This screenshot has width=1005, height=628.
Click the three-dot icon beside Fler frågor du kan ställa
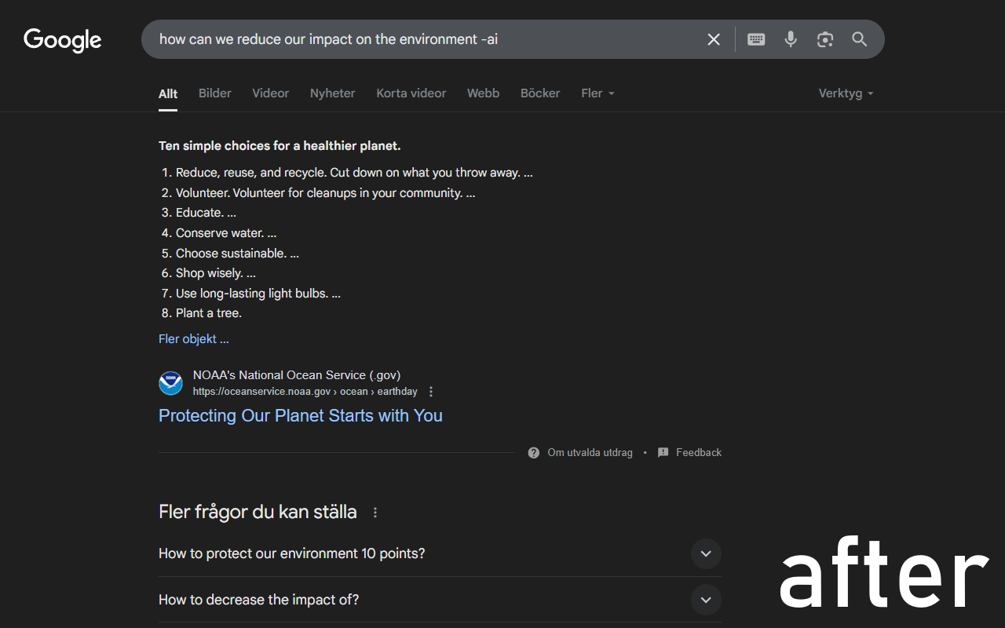[x=375, y=512]
